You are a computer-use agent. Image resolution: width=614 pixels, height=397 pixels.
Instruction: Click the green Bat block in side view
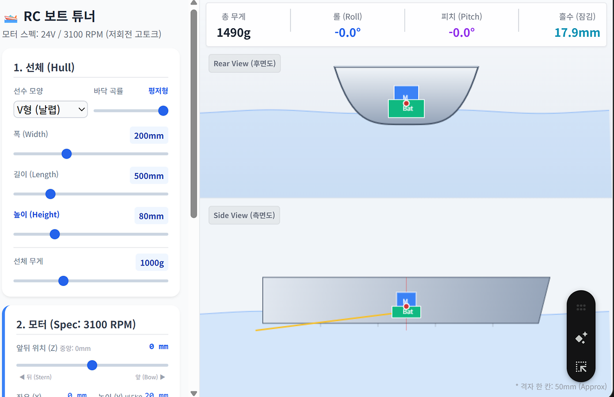tap(406, 312)
